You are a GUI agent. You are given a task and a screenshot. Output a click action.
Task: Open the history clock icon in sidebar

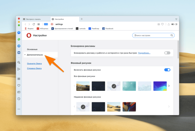19,99
